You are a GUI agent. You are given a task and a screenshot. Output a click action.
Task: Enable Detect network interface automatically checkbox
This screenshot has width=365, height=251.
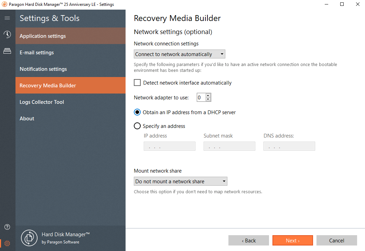[x=137, y=83]
